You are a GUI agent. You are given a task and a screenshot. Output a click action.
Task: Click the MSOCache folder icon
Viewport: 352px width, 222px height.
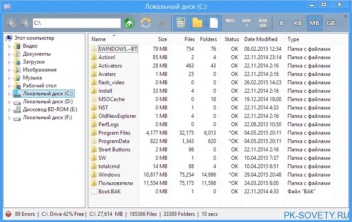click(x=94, y=99)
